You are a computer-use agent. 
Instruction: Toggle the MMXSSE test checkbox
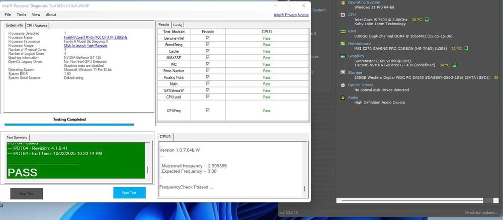tap(208, 58)
